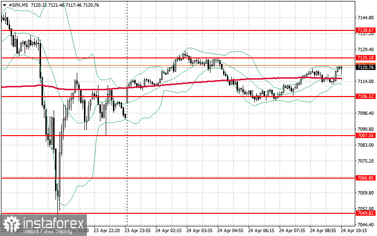Click the 7144.80 price scale value
The width and height of the screenshot is (377, 236).
pos(366,18)
